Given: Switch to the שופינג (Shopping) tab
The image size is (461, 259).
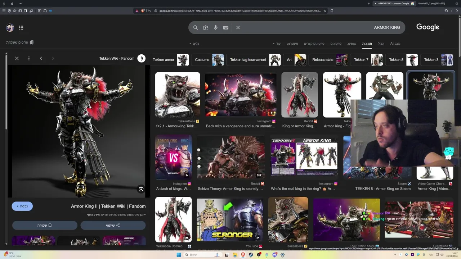Looking at the screenshot, I should (x=352, y=44).
